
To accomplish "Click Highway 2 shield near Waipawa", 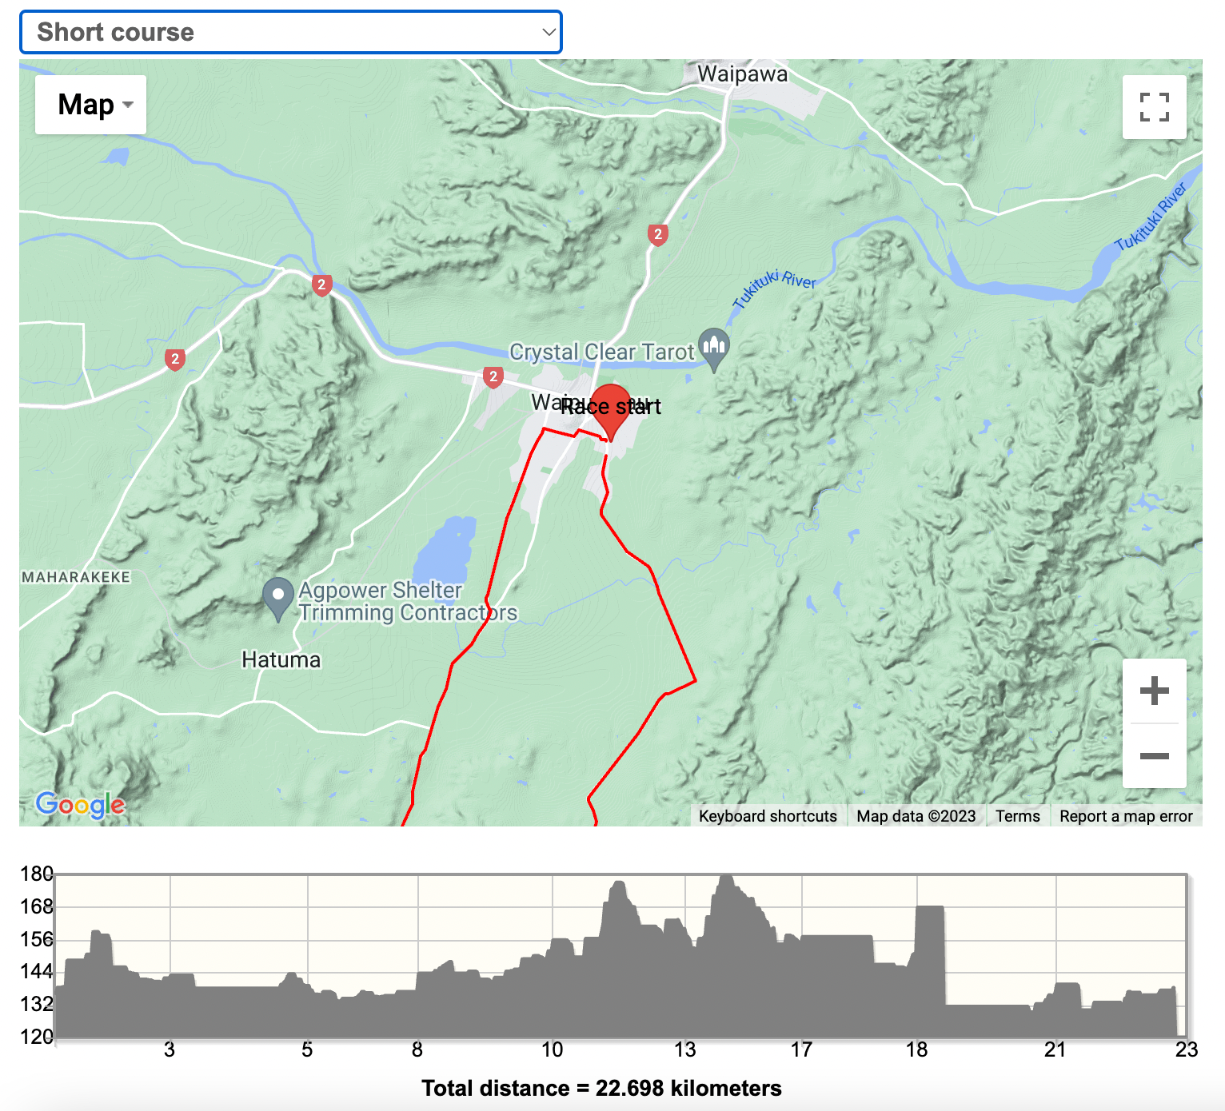I will pyautogui.click(x=657, y=234).
